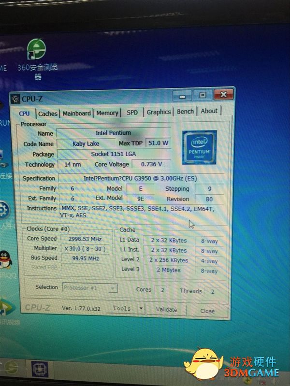Click the Level 2 '2 x 256 KBytes' value
Screen dimensions: 290x386
pos(169,260)
